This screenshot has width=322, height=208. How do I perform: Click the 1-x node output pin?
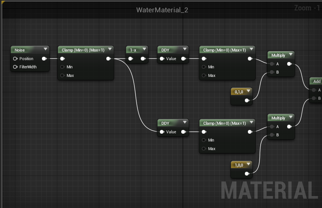pos(143,59)
